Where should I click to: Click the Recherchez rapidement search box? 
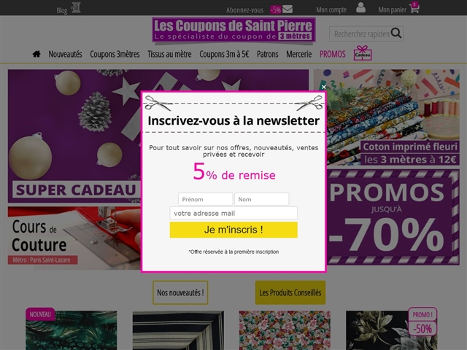click(x=361, y=34)
